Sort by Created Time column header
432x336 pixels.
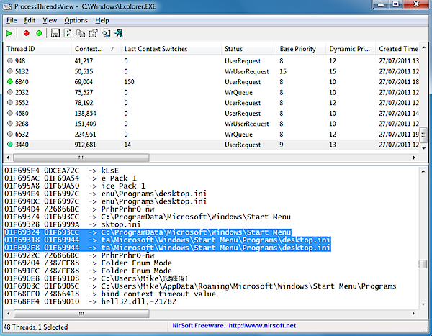(398, 49)
